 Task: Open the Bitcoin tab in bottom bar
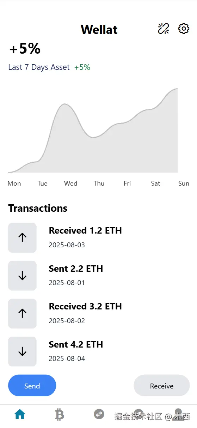pyautogui.click(x=60, y=414)
